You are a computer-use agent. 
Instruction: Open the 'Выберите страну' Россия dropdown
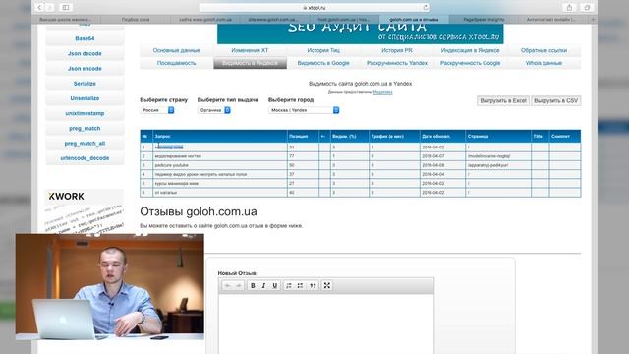[x=157, y=110]
